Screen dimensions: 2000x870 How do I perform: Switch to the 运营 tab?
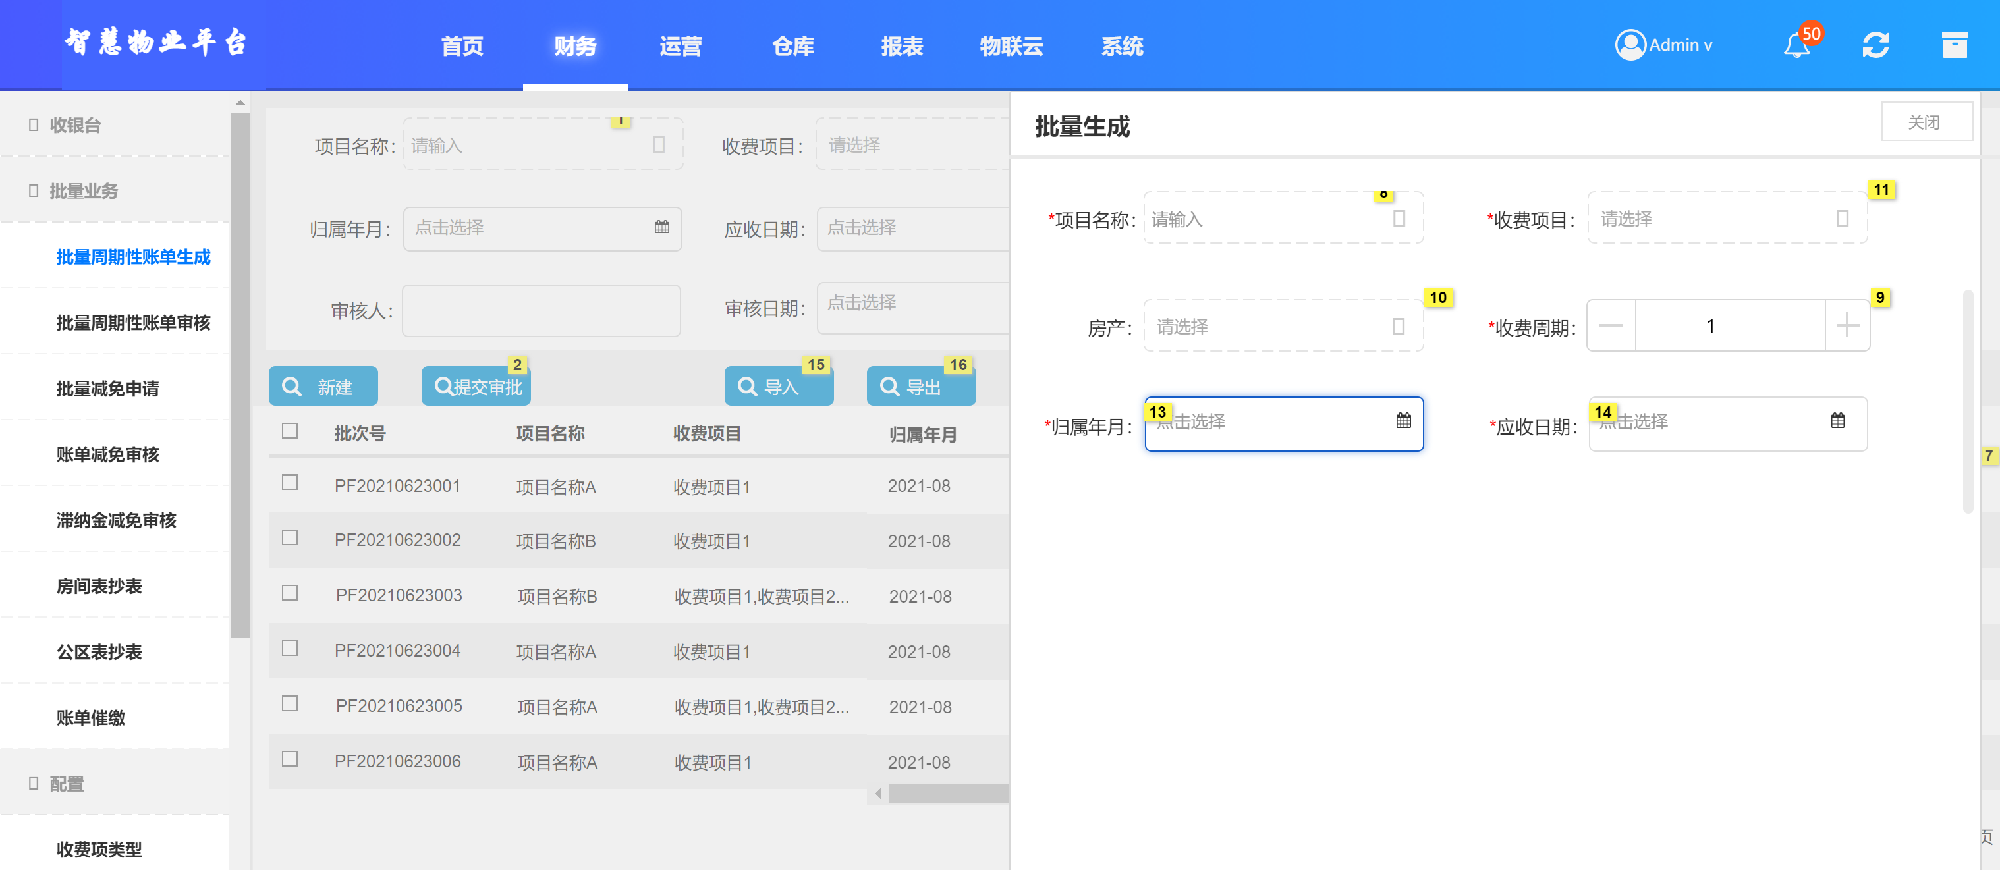pos(681,47)
